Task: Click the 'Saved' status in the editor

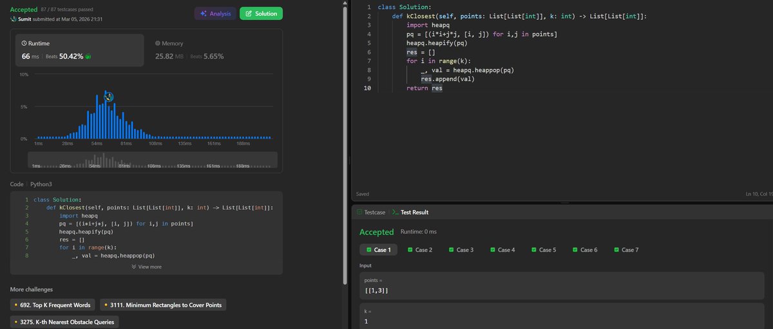Action: [x=363, y=193]
